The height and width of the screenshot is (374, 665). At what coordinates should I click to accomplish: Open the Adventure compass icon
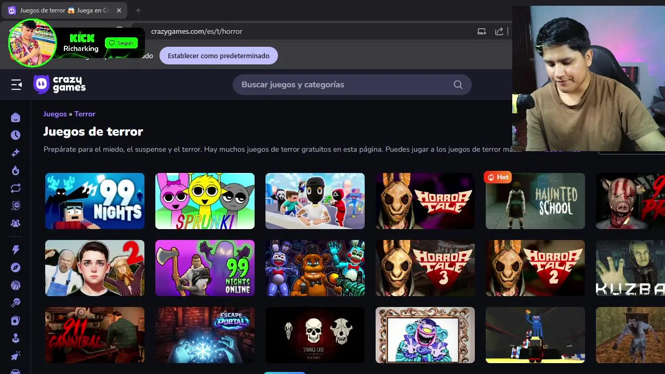coord(16,268)
